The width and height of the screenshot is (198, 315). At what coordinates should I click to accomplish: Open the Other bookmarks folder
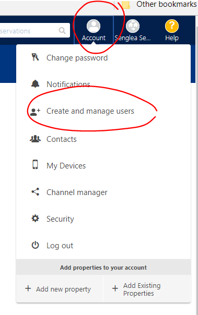click(159, 4)
